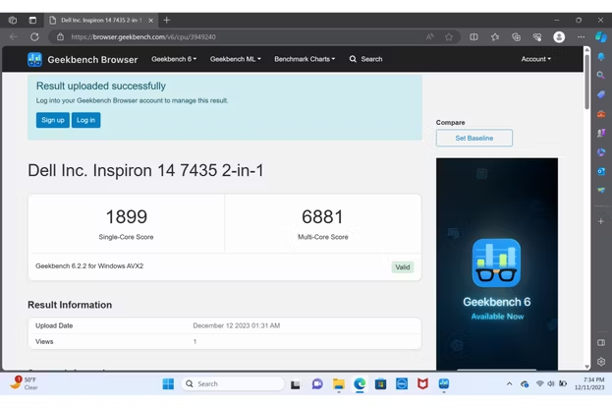Open Edge sidebar settings gear
The image size is (612, 408).
click(601, 362)
